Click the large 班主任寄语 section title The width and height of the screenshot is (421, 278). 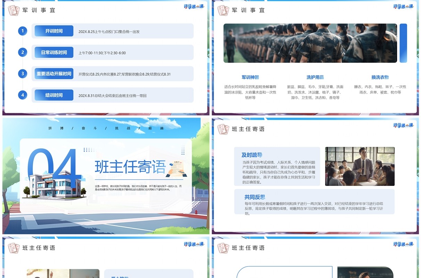tap(130, 167)
